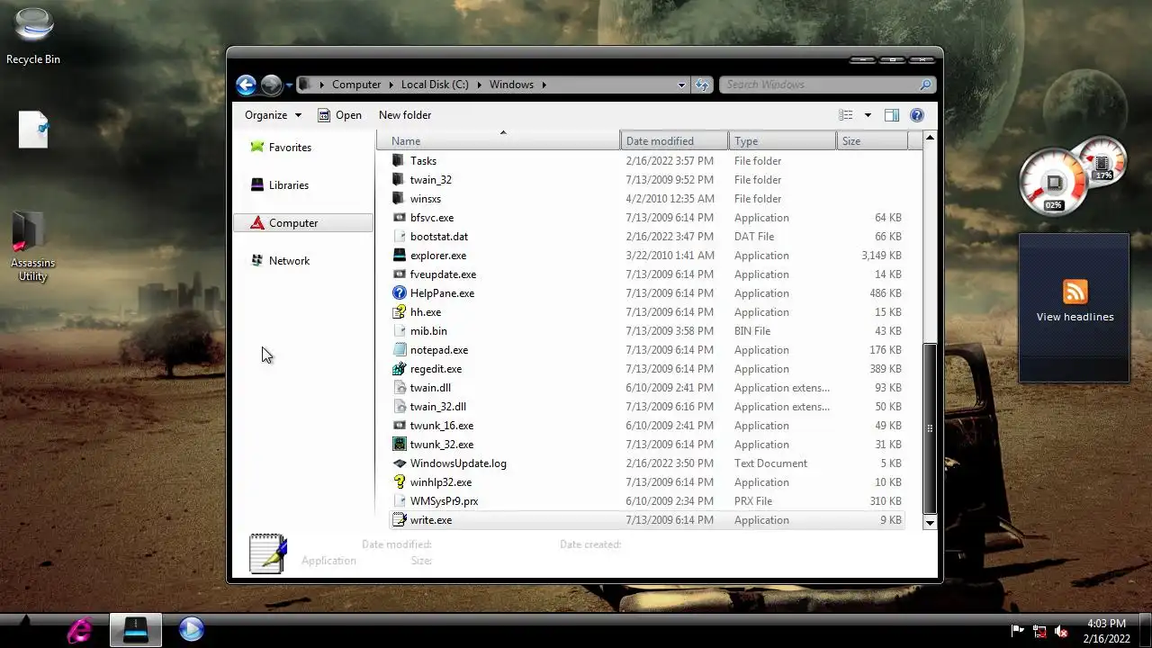Select the bootstat.dat file name
This screenshot has width=1152, height=648.
(439, 237)
